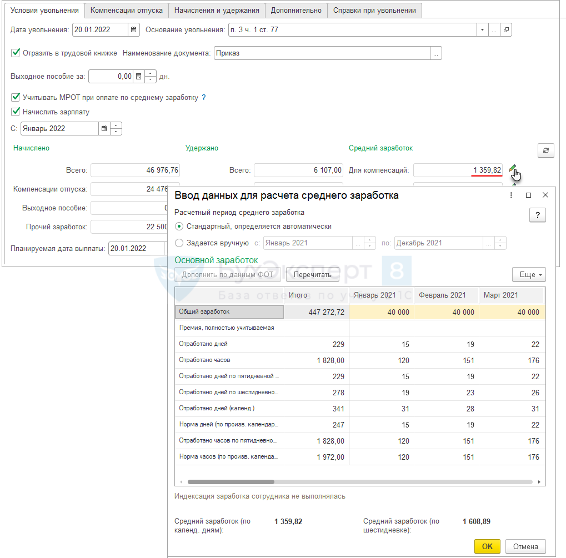Image resolution: width=566 pixels, height=558 pixels.
Task: Select 'Задается вручную' radio option
Action: [x=179, y=243]
